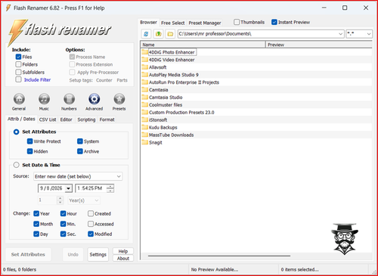Click folder icon beside iStonsoft
This screenshot has height=276, width=378.
pyautogui.click(x=144, y=119)
